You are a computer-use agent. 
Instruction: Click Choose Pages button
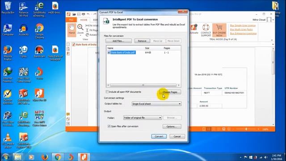point(170,92)
